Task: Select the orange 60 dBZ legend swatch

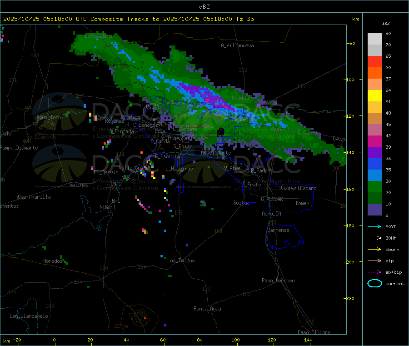Action: click(374, 73)
